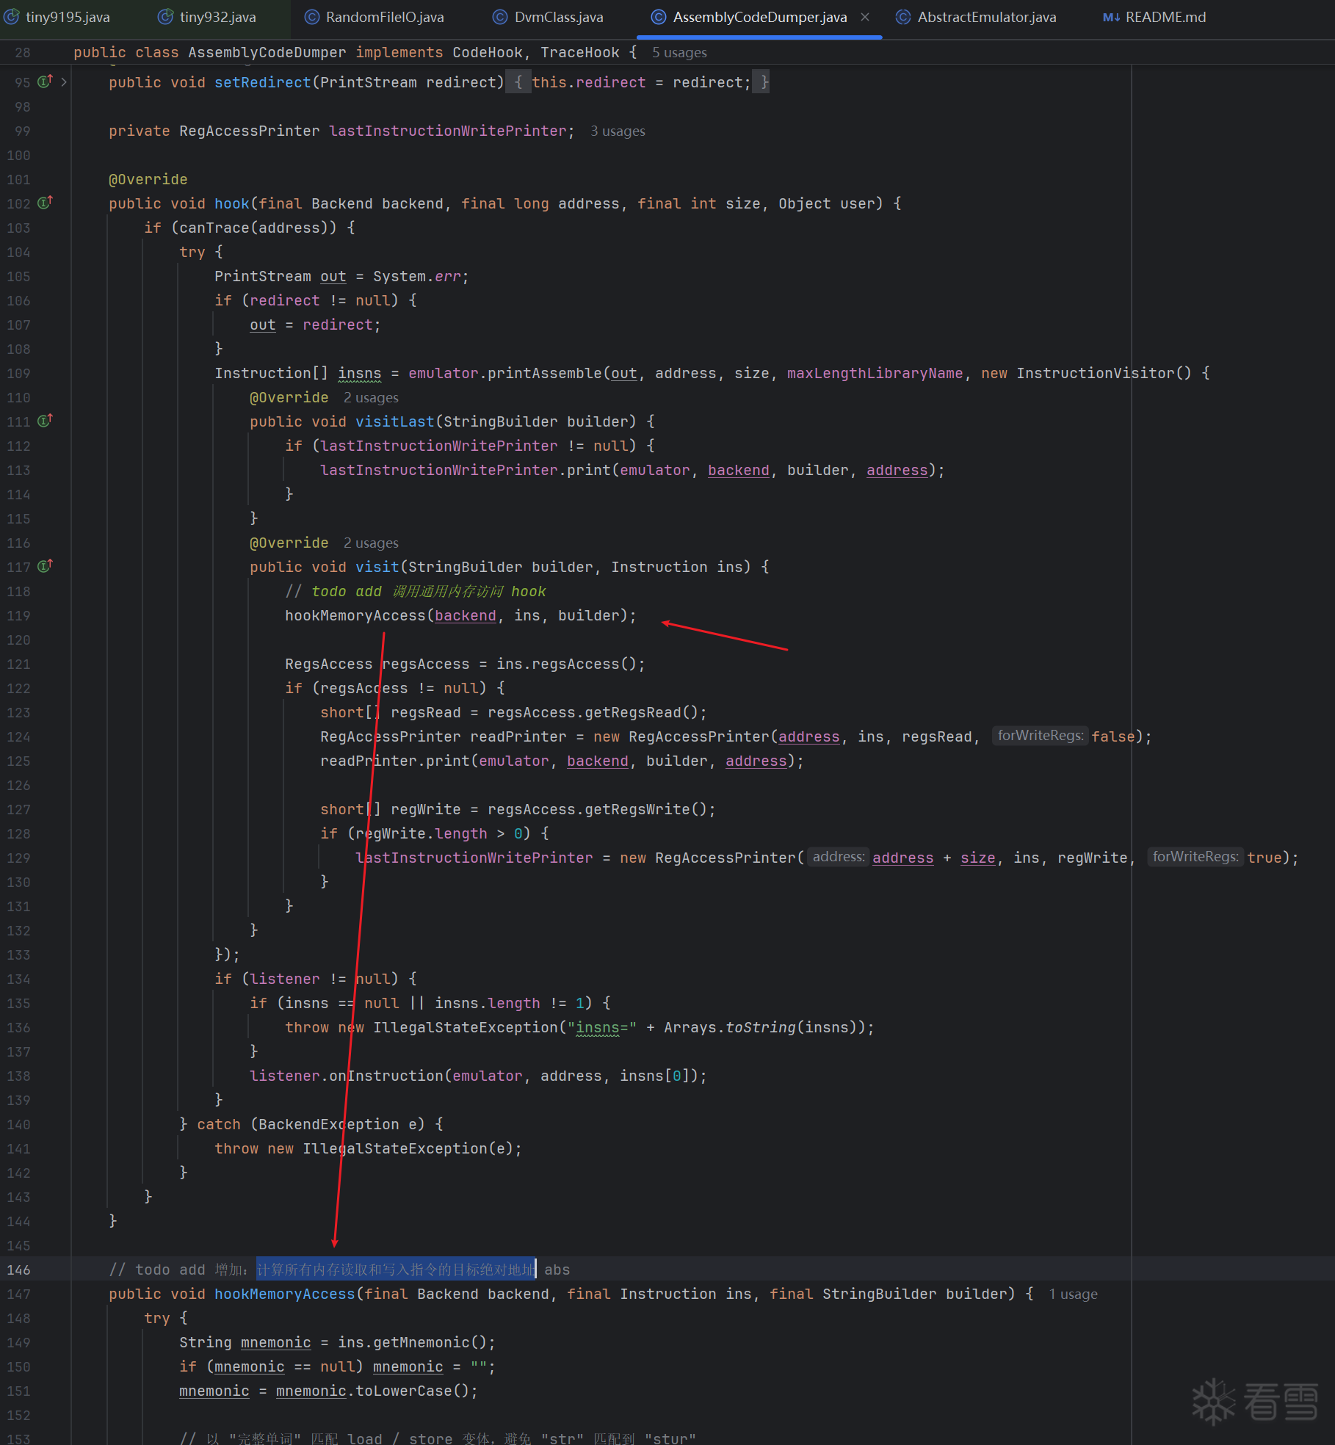Viewport: 1335px width, 1445px height.
Task: Click the Markdown icon on README.md tab
Action: [x=1111, y=17]
